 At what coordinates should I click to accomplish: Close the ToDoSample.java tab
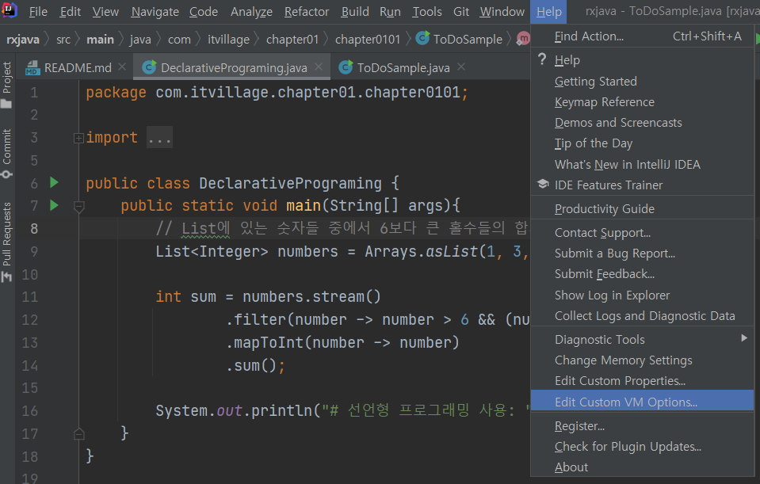[x=461, y=67]
